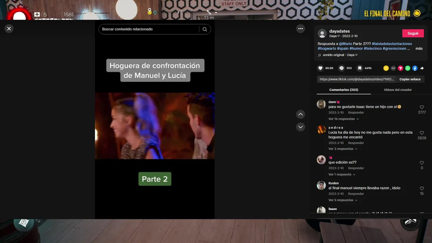Screen dimensions: 432x243
Task: Click the comments bubble icon
Action: point(342,68)
